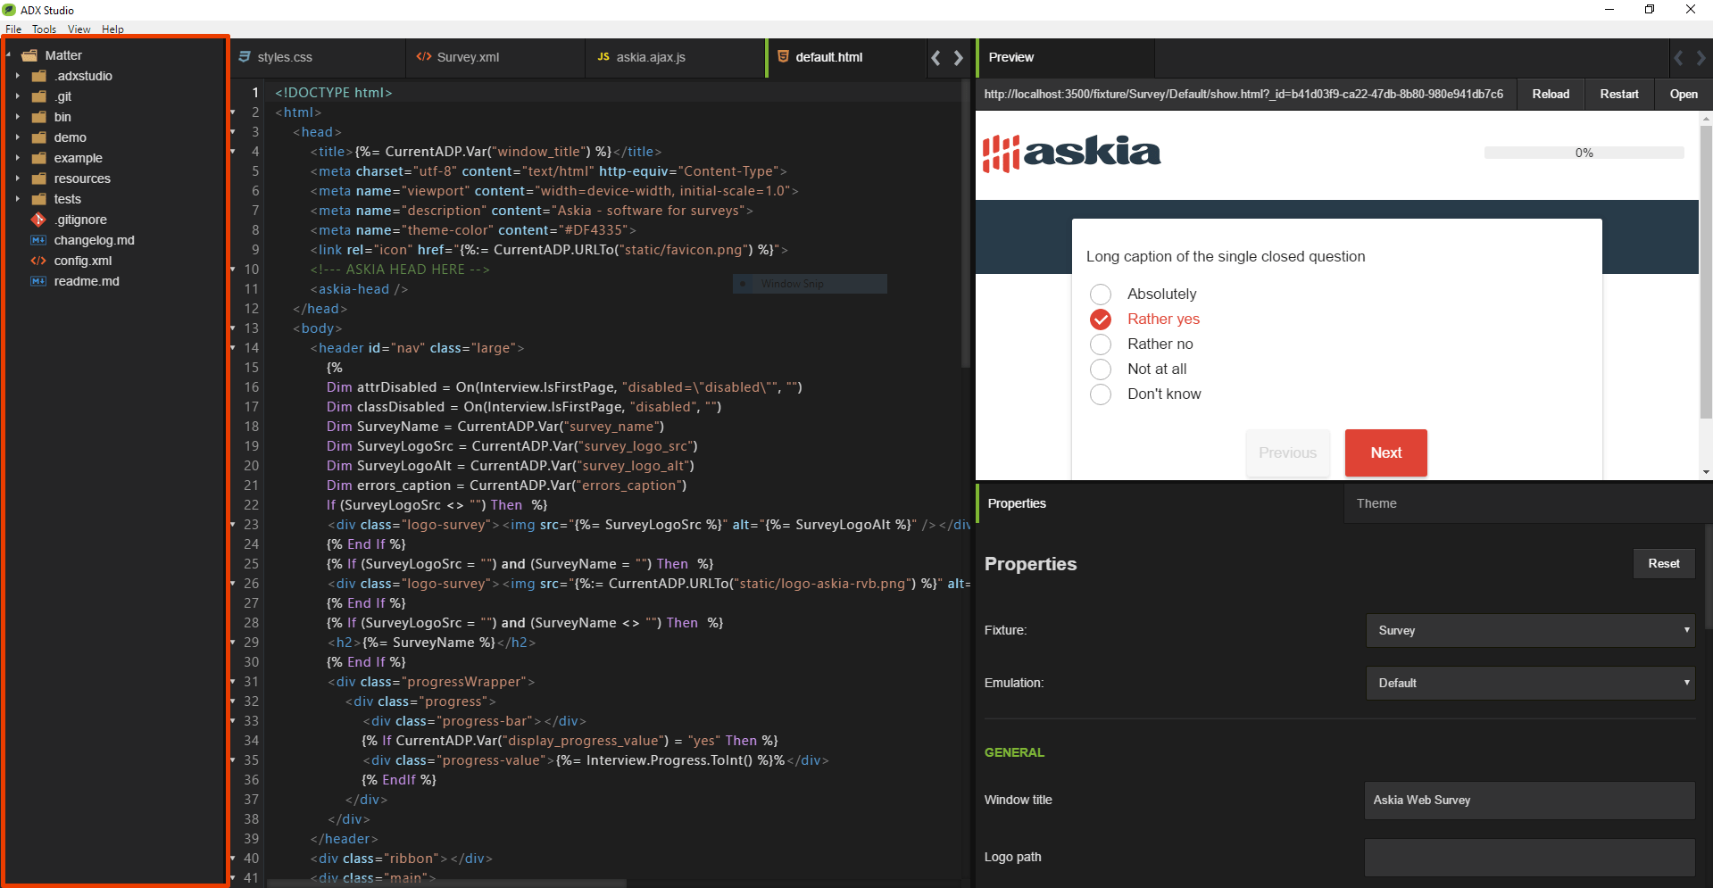
Task: Click the markdown icon beside changelog.md
Action: point(37,240)
